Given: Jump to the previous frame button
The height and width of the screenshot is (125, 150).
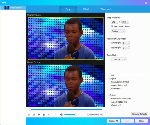Looking at the screenshot, I should click(x=29, y=115).
